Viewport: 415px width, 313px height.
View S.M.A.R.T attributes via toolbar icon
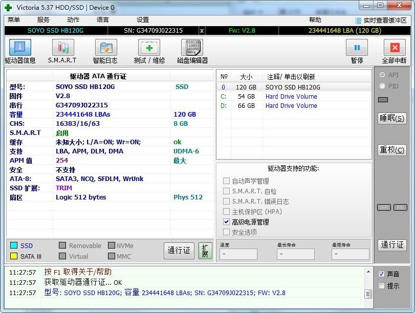coord(63,51)
